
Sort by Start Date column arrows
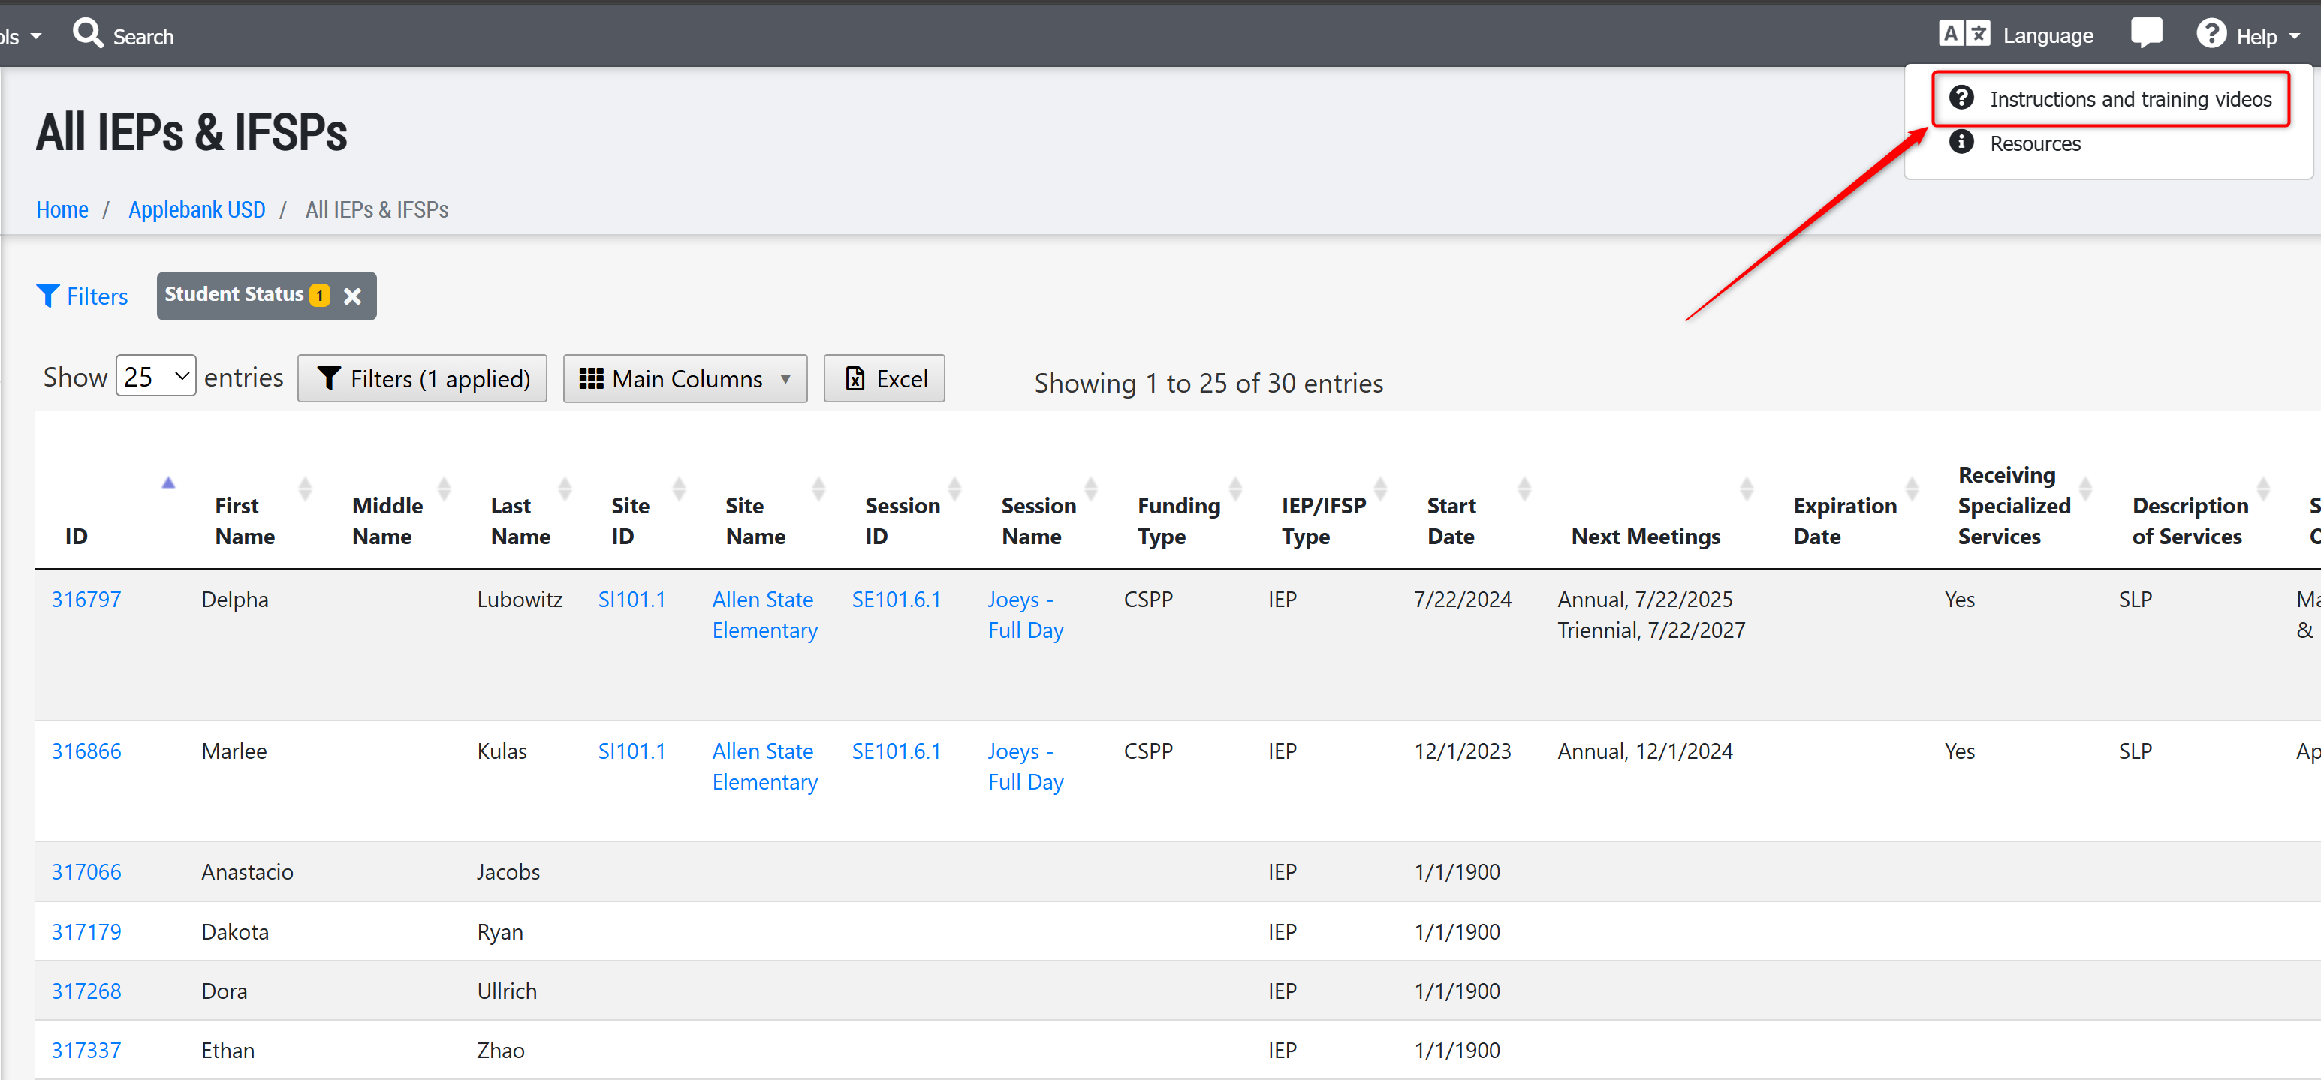click(x=1524, y=489)
